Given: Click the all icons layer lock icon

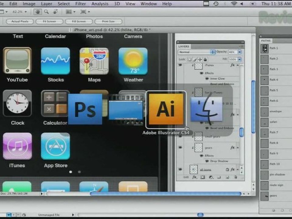Looking at the screenshot, I should tap(227, 169).
